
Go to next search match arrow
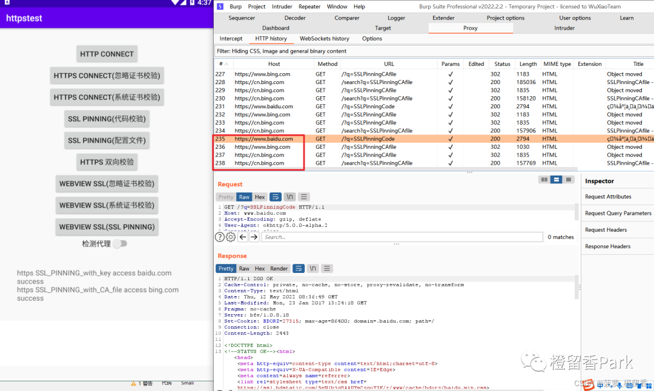(x=254, y=237)
